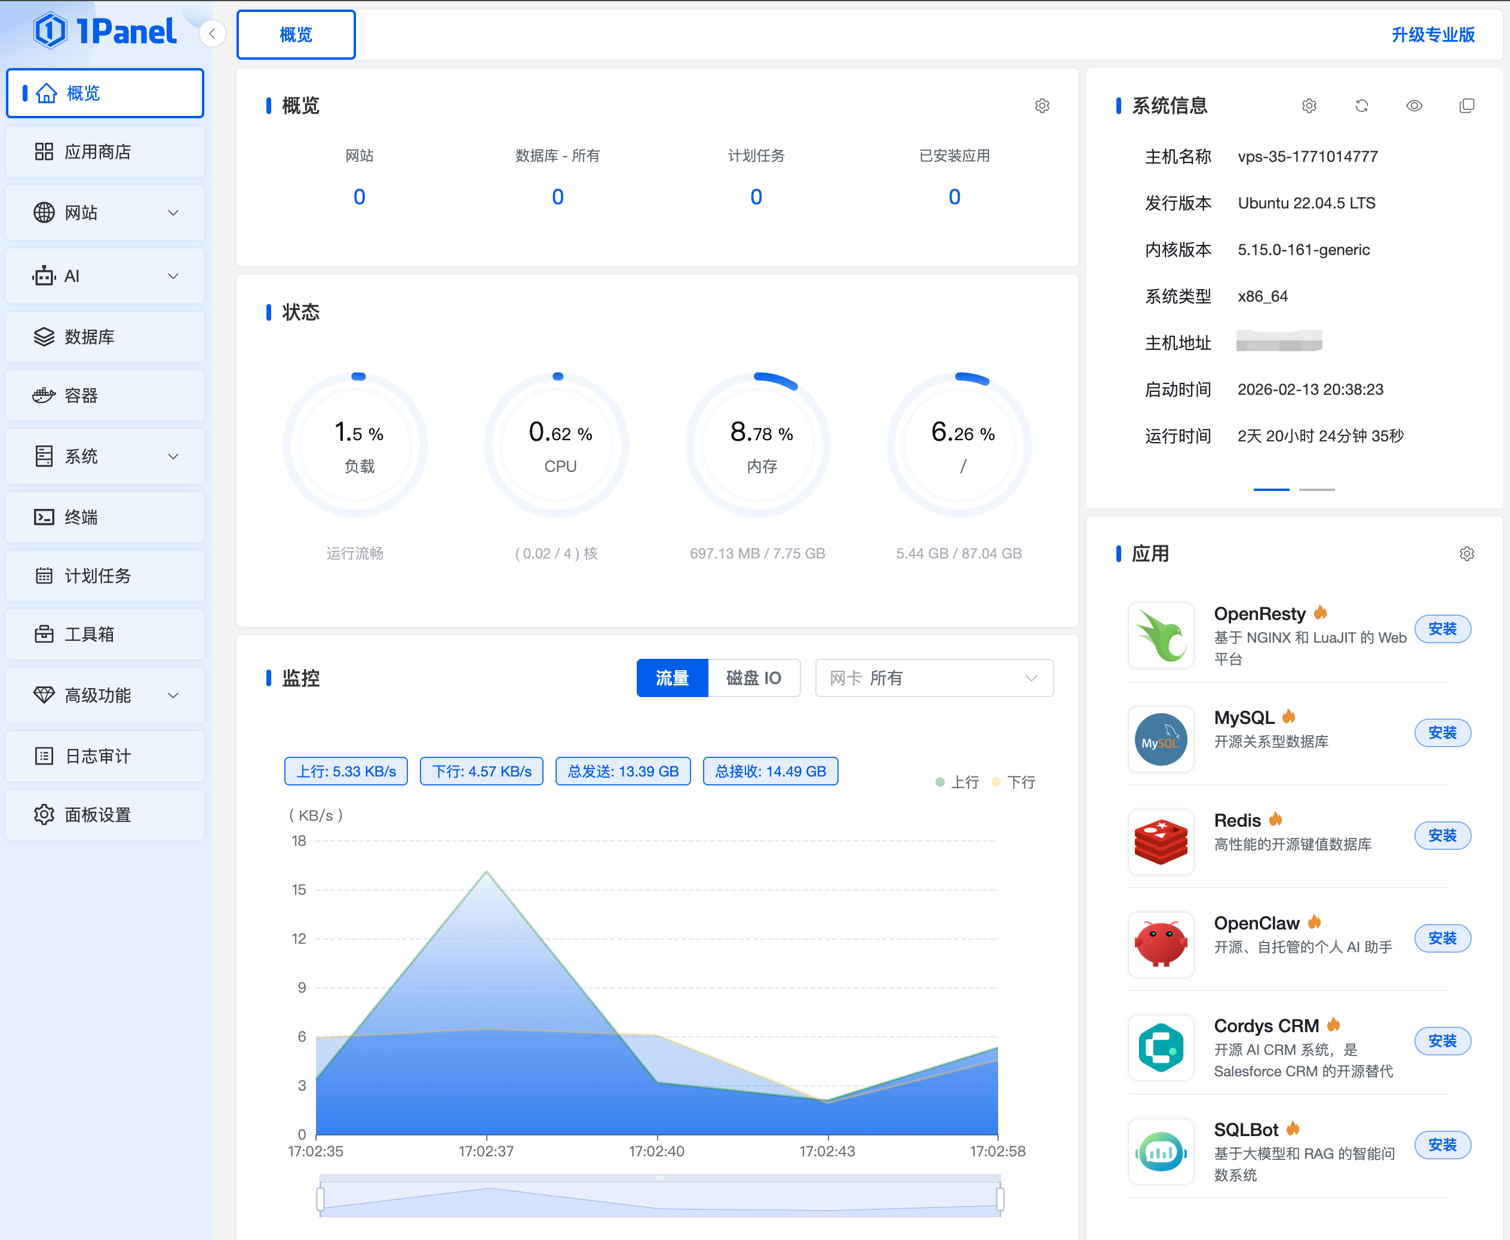1510x1240 pixels.
Task: Open apps panel settings gear
Action: (x=1466, y=554)
